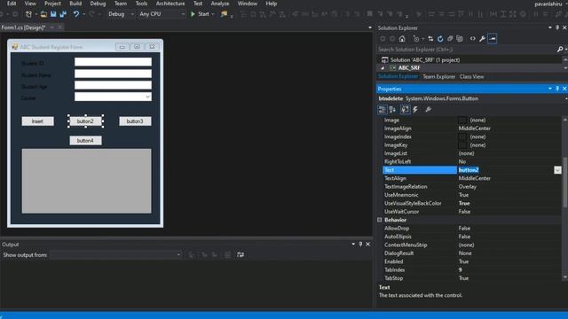568x319 pixels.
Task: Open Show output from dropdown
Action: point(178,255)
